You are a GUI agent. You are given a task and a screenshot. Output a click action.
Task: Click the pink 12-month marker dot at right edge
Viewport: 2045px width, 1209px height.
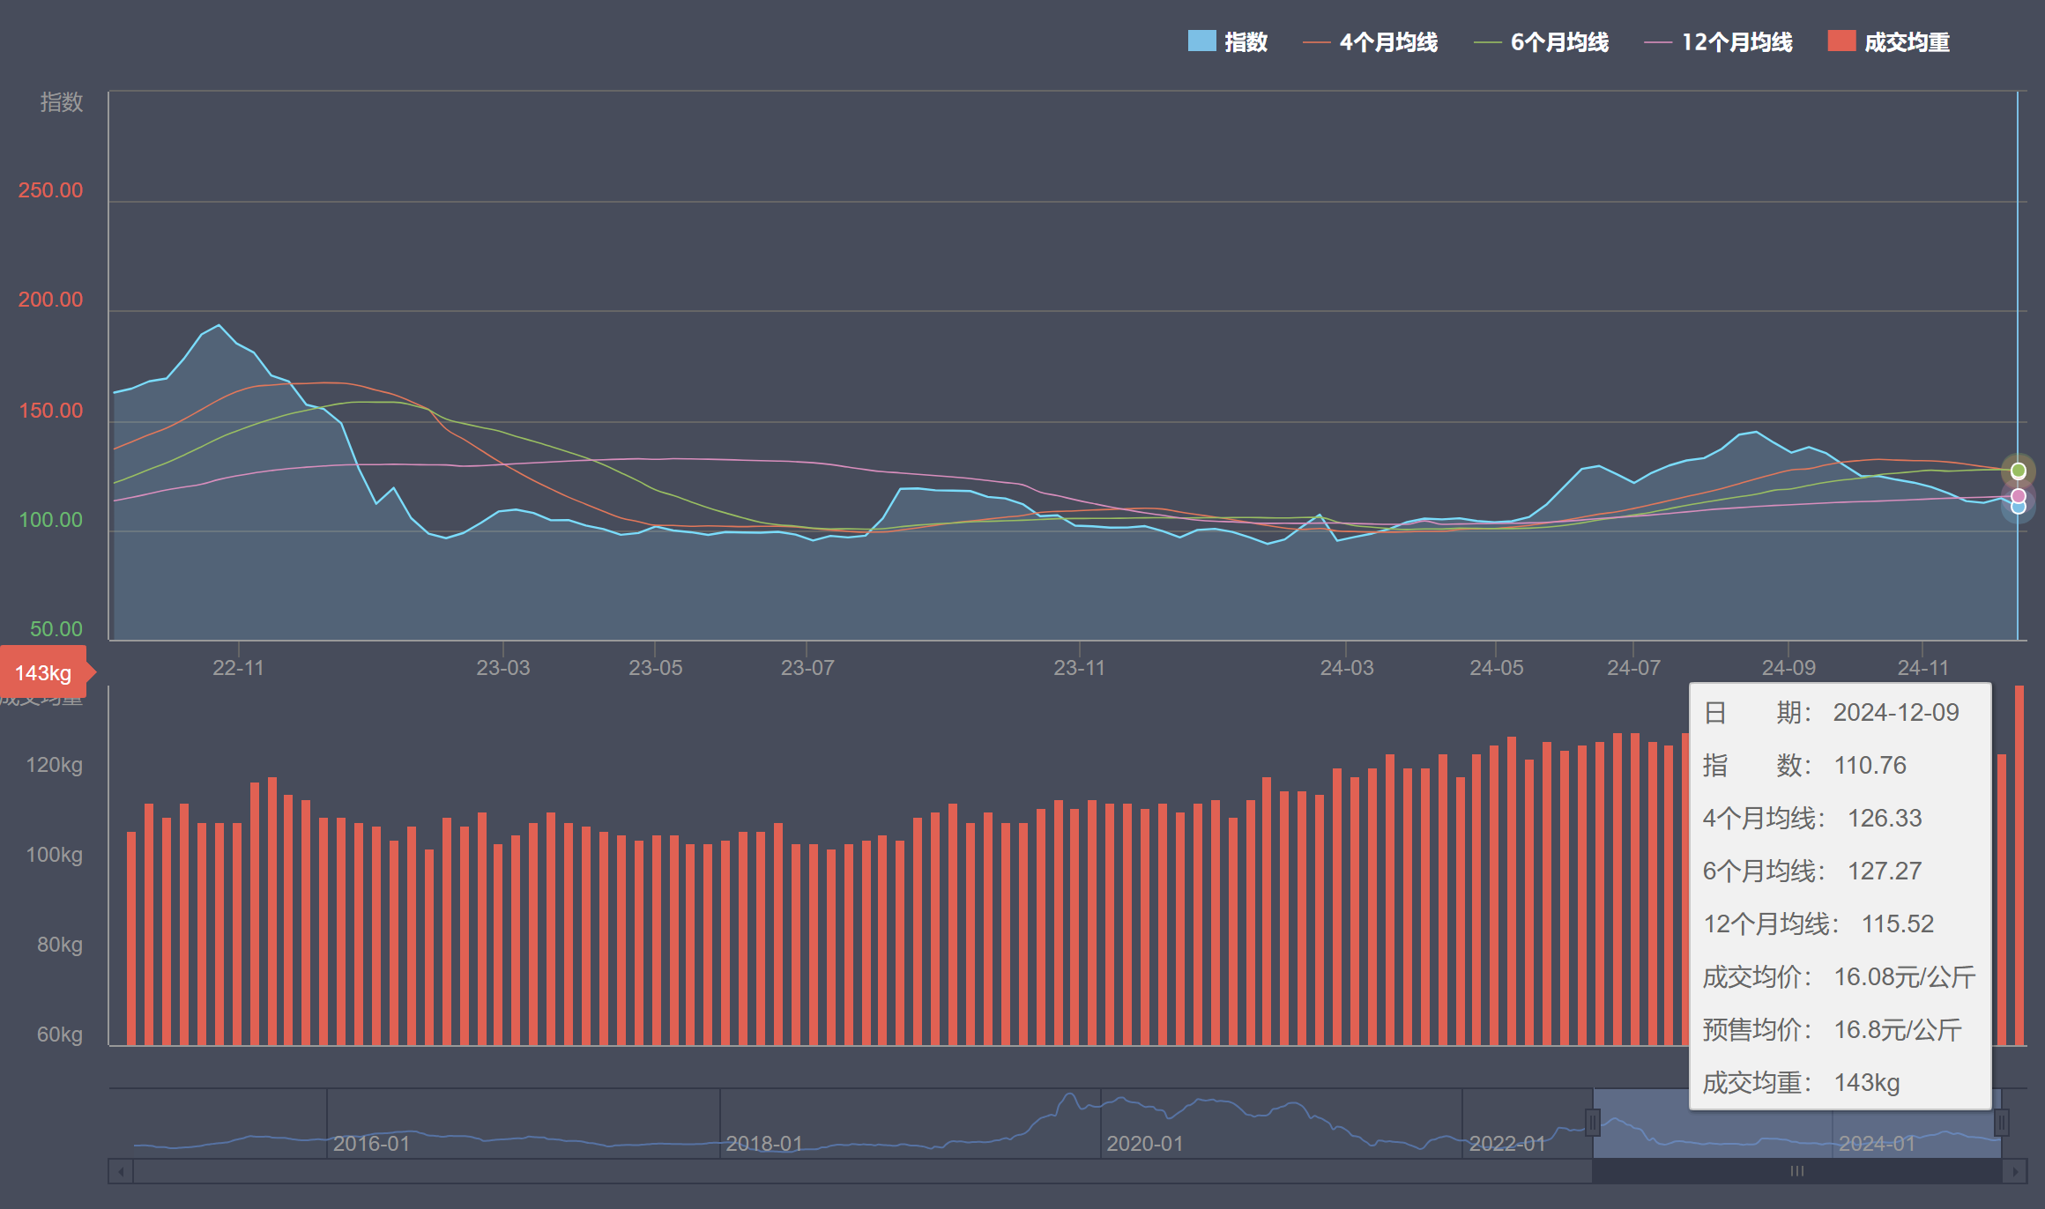click(x=2018, y=496)
